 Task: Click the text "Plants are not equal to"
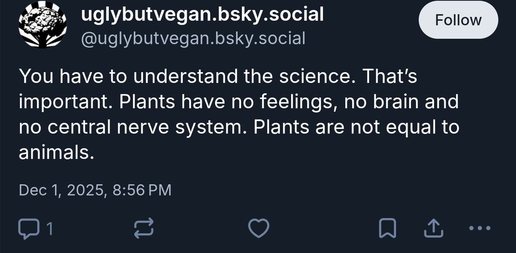pyautogui.click(x=356, y=126)
